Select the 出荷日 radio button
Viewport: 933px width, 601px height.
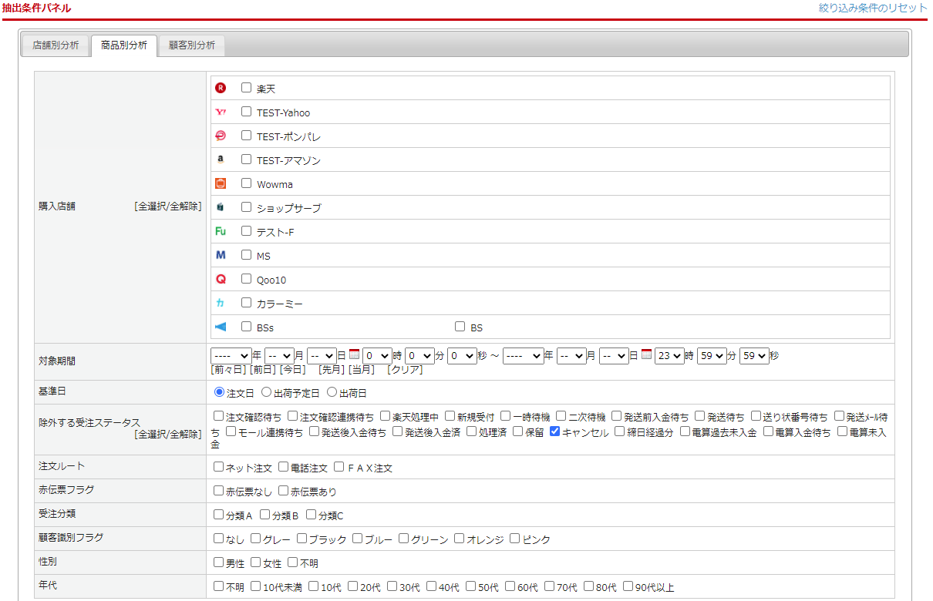point(332,392)
